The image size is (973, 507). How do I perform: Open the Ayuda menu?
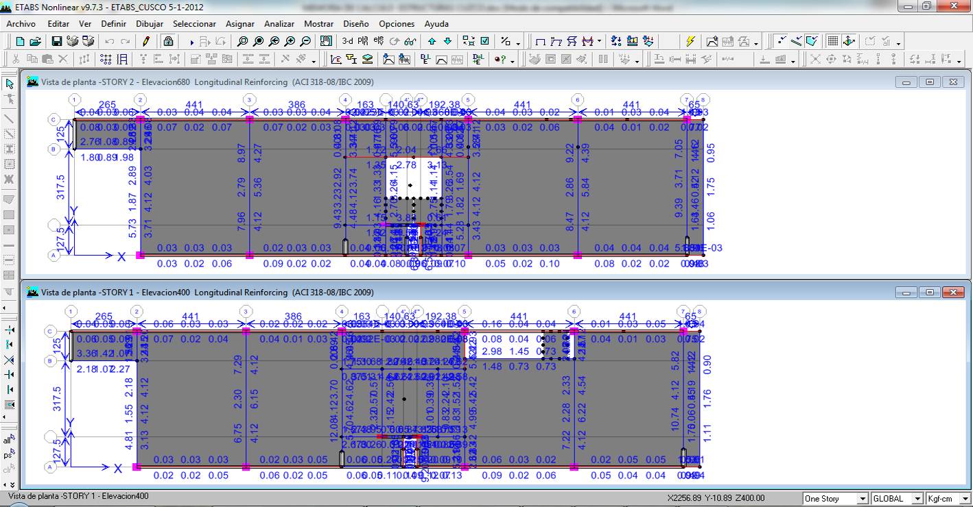436,24
